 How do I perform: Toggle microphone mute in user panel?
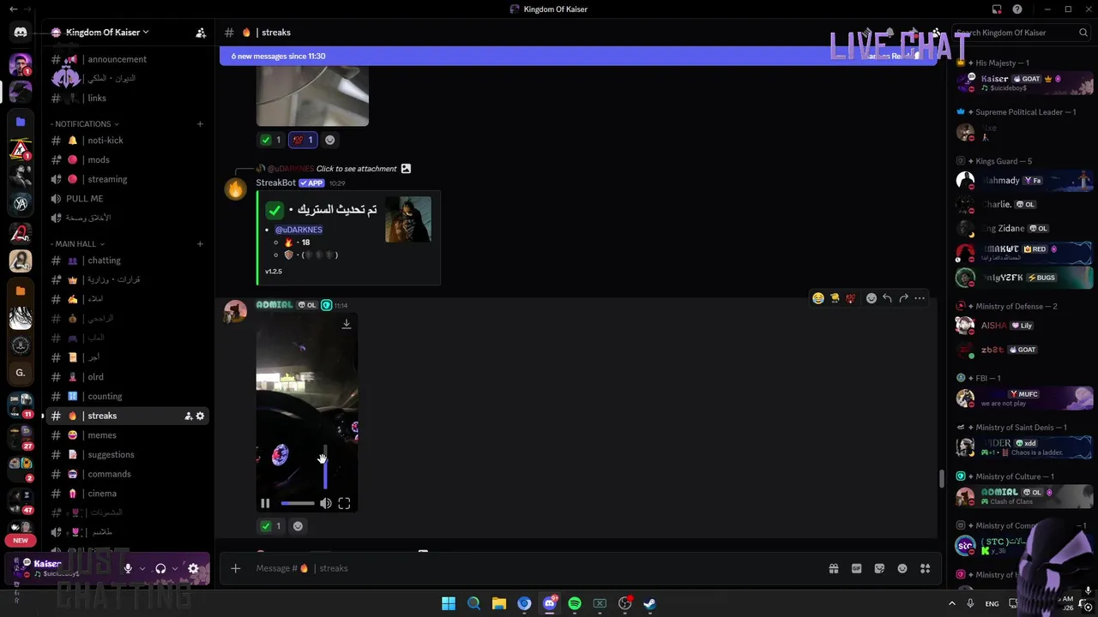point(128,568)
